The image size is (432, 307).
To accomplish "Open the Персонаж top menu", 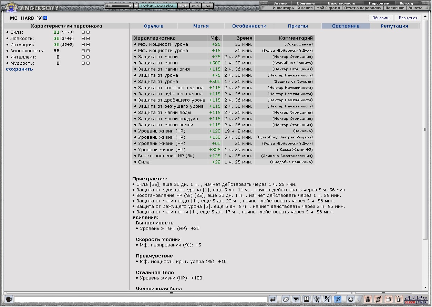I will [x=379, y=3].
